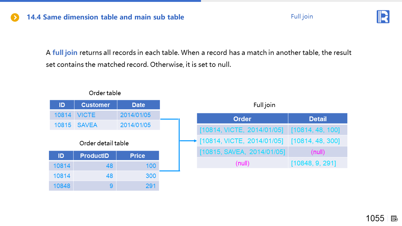Click the blue slide progress bar at top
The height and width of the screenshot is (226, 402).
[x=100, y=1]
